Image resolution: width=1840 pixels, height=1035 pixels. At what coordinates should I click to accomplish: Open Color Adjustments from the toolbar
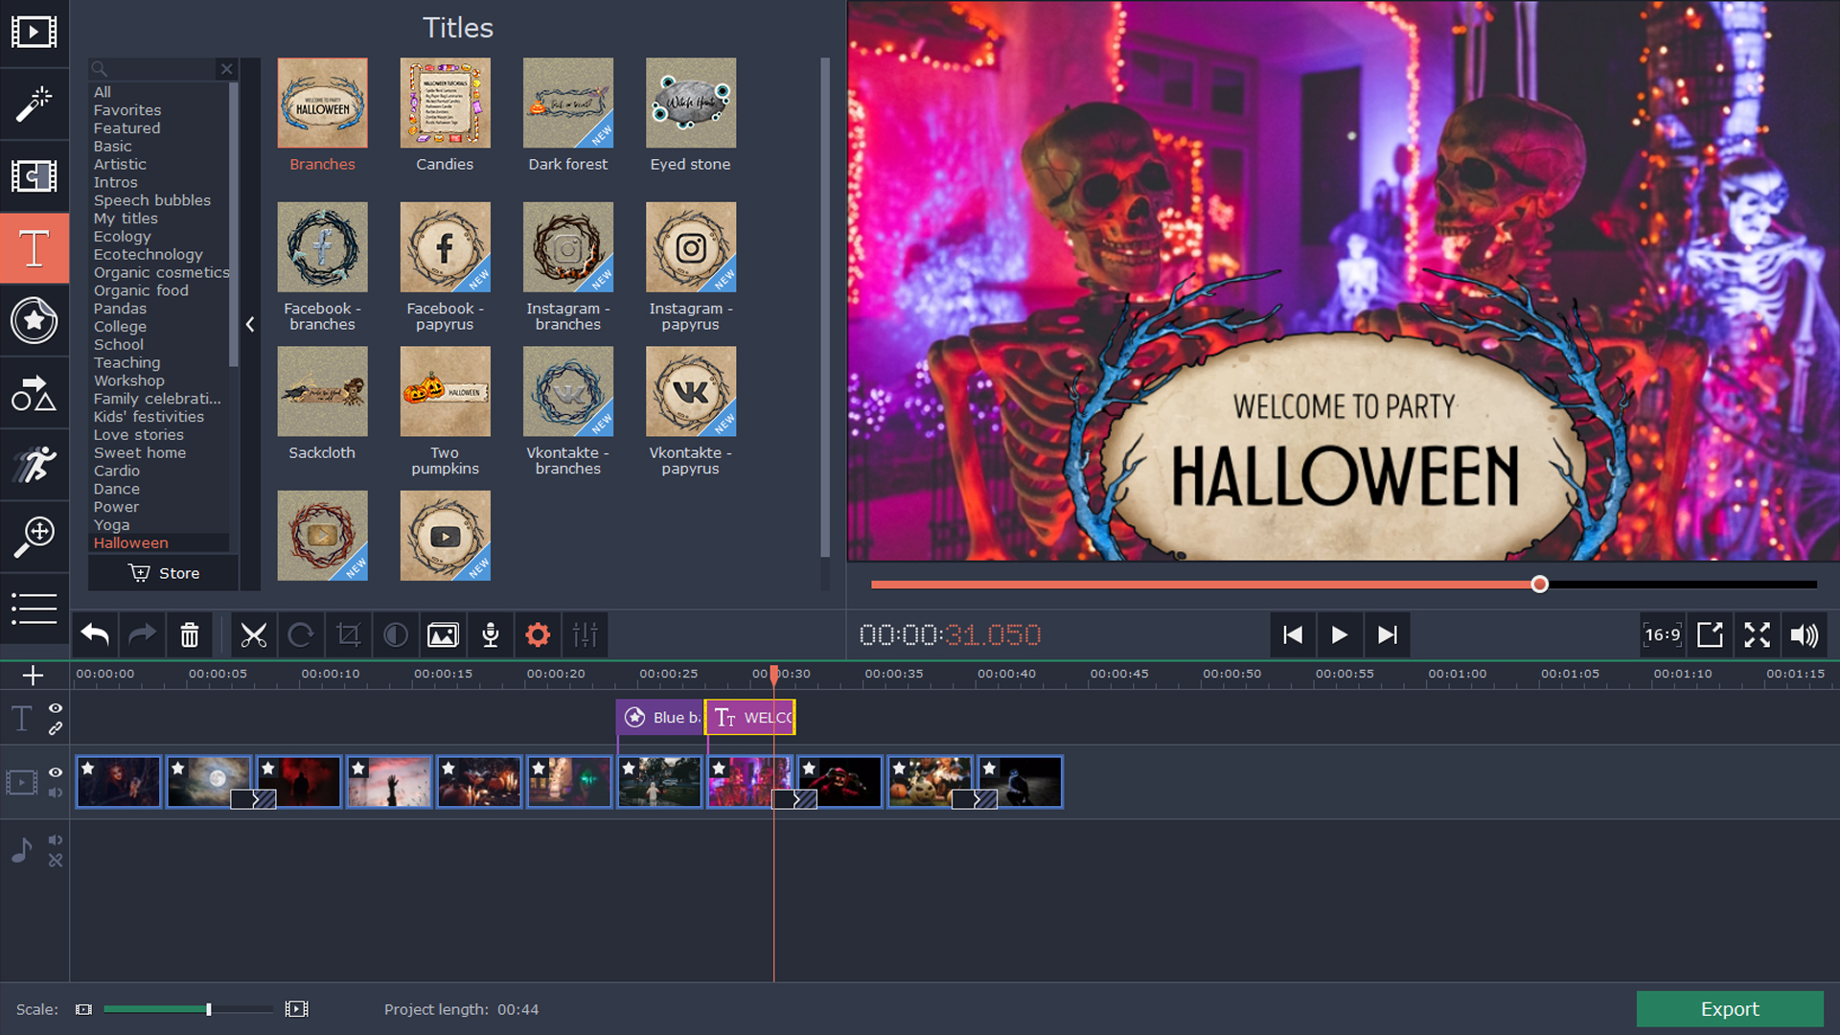coord(395,634)
